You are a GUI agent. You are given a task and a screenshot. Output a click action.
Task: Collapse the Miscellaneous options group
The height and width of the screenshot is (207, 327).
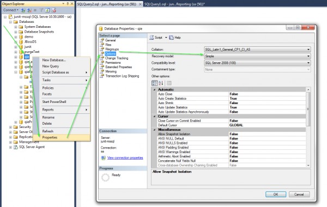(x=155, y=130)
